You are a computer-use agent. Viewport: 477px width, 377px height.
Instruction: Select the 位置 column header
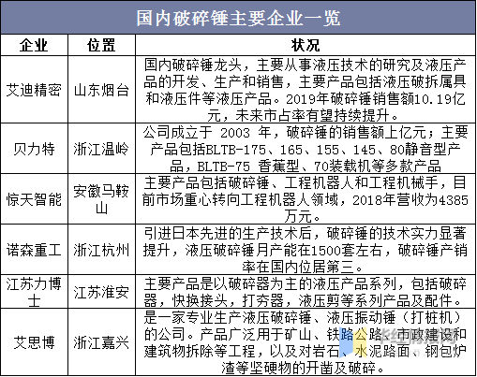[x=101, y=46]
